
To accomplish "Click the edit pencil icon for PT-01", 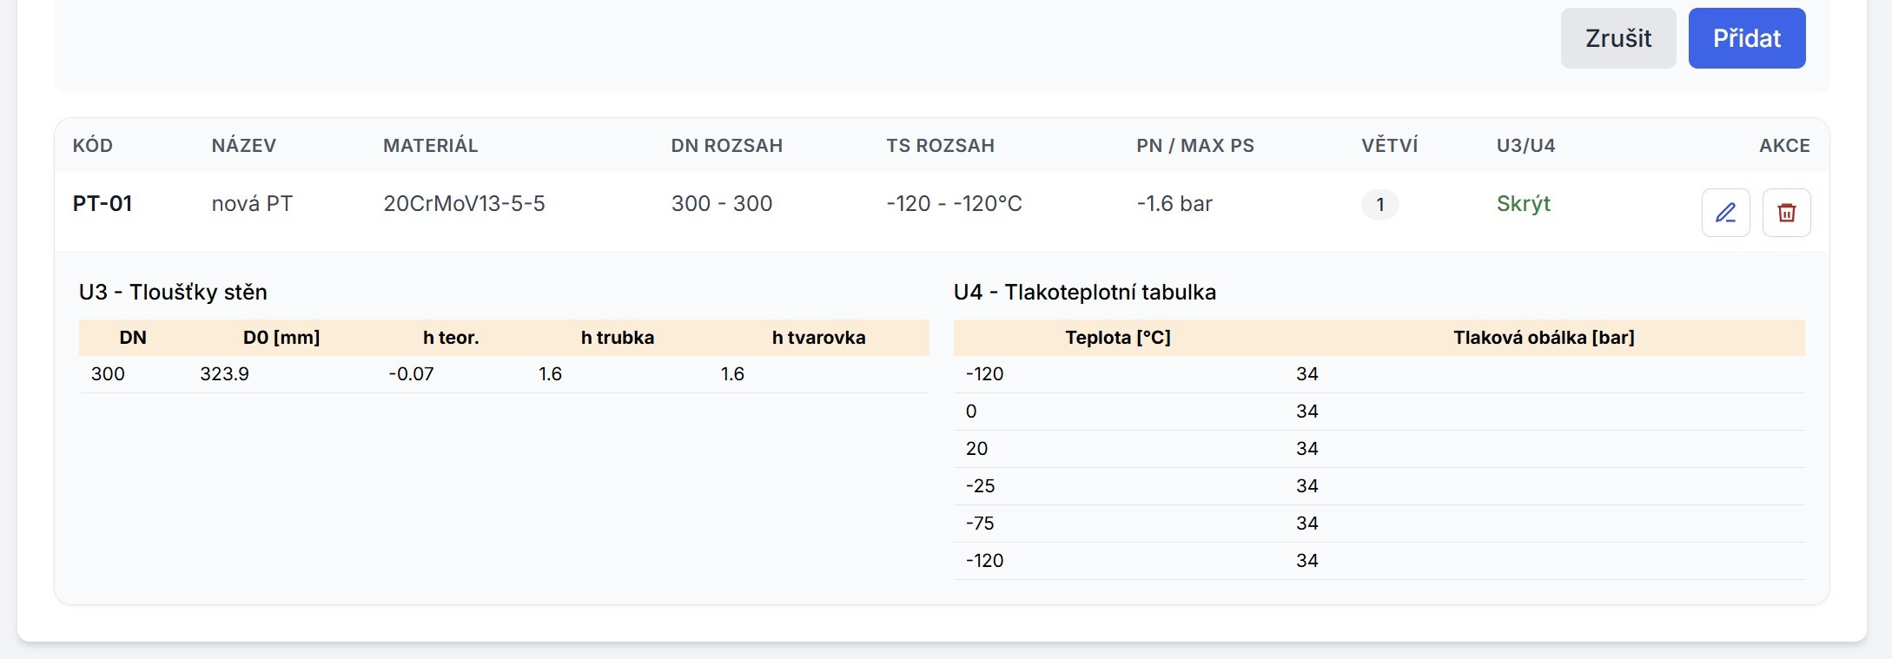I will (1725, 213).
